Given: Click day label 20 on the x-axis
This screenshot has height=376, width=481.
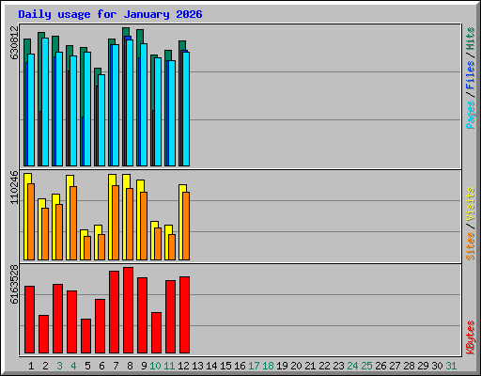Looking at the screenshot, I should coord(296,366).
